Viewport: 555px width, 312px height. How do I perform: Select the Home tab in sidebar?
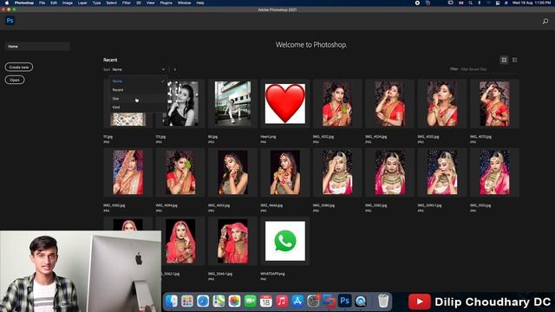(37, 46)
